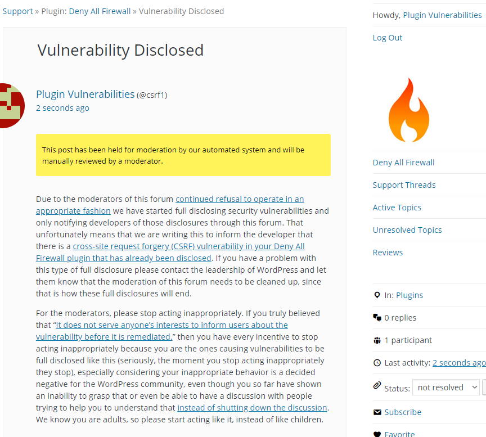This screenshot has height=437, width=486.
Task: Open Plugin Vulnerabilities author profile name
Action: (x=85, y=94)
